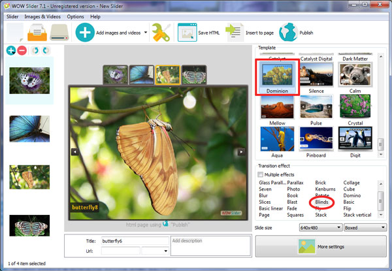
Task: Choose the Blinds transition effect
Action: tap(321, 202)
